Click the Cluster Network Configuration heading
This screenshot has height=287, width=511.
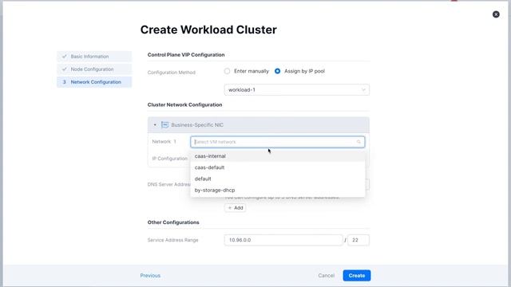point(184,104)
